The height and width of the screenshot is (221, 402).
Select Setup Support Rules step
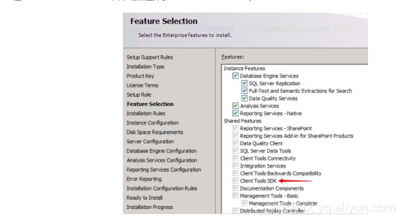point(150,58)
